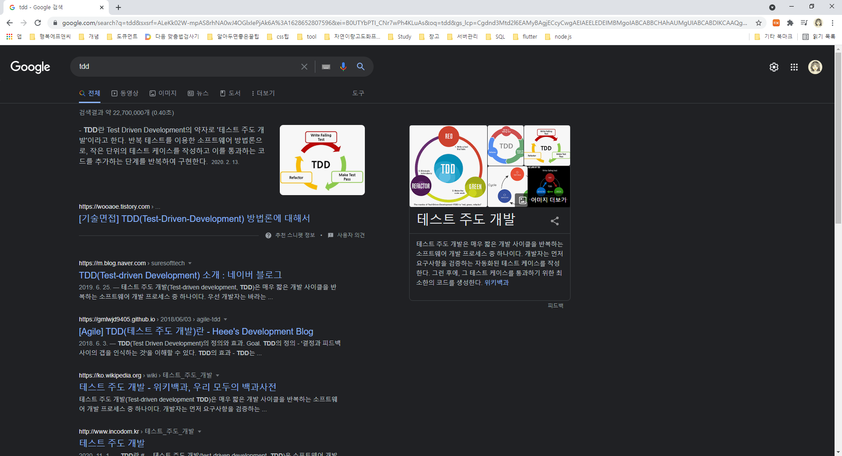Image resolution: width=842 pixels, height=456 pixels.
Task: Start voice search with microphone icon
Action: coord(343,67)
